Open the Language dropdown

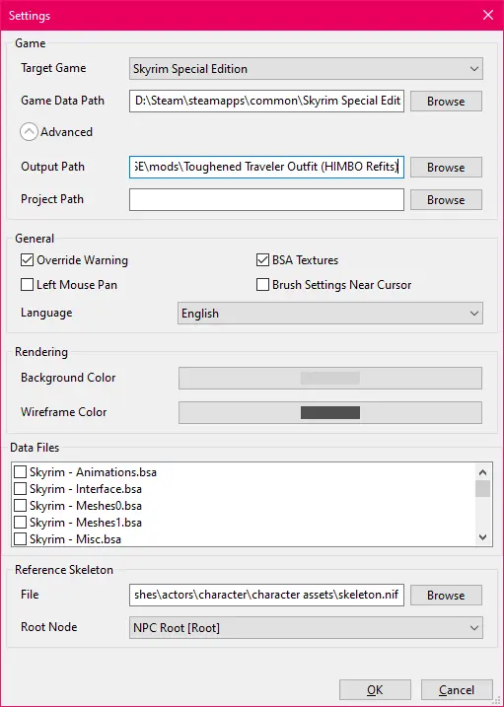(330, 314)
